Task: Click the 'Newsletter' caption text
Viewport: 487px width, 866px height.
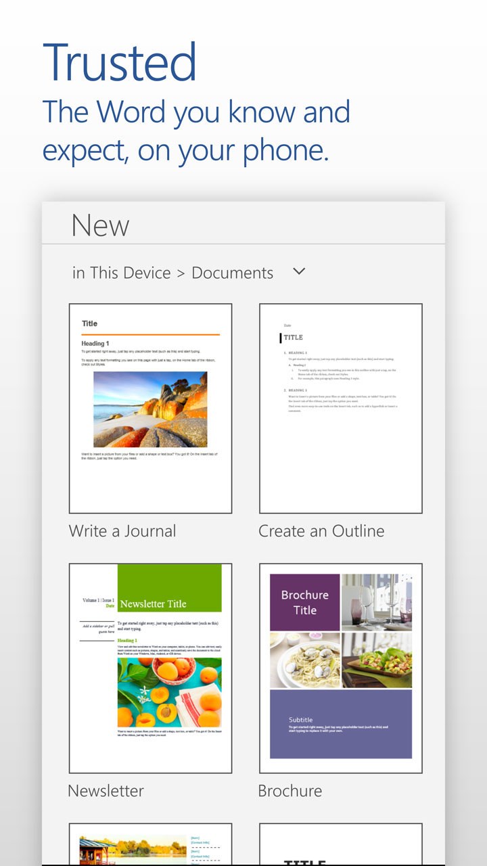Action: click(x=106, y=790)
